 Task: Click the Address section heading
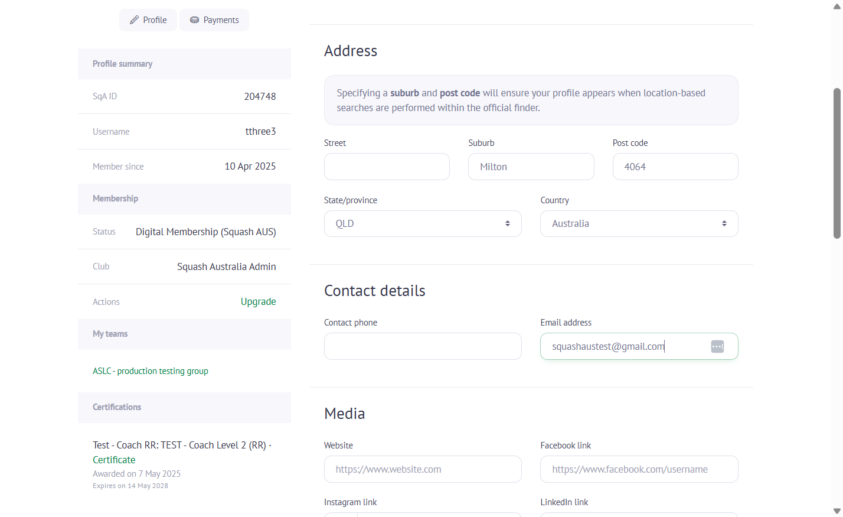pos(351,51)
